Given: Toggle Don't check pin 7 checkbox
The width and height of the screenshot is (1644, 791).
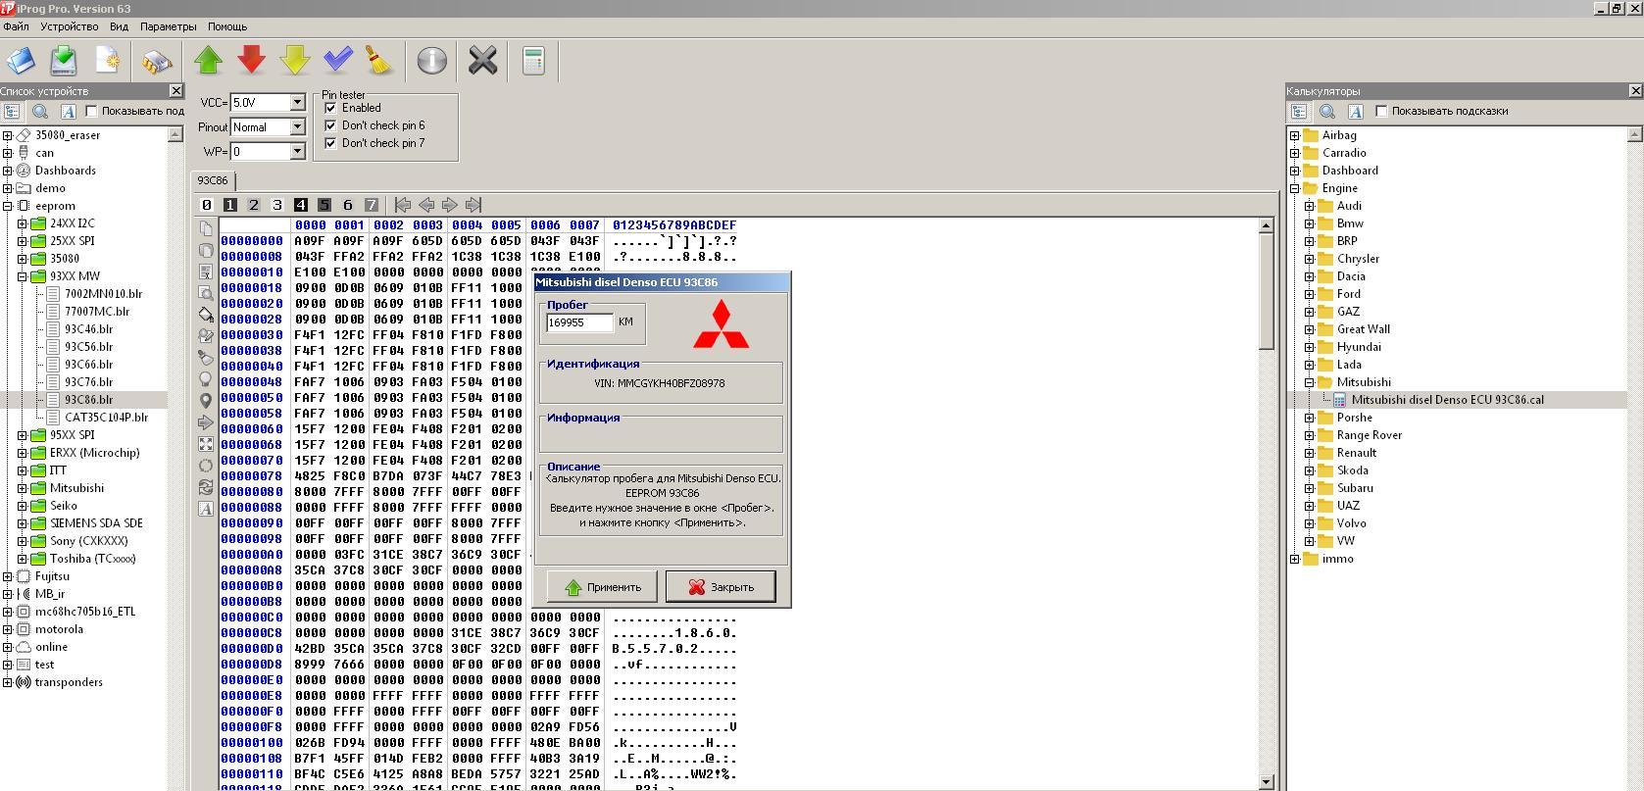Looking at the screenshot, I should (x=330, y=143).
